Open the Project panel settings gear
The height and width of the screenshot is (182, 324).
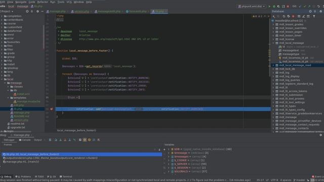click(37, 11)
